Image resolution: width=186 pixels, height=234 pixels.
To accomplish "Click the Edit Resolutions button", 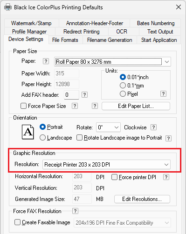I will [142, 199].
